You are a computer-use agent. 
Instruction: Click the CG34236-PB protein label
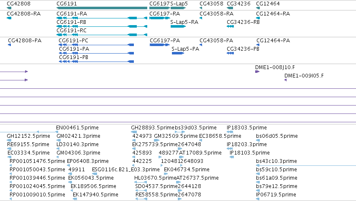(x=243, y=49)
